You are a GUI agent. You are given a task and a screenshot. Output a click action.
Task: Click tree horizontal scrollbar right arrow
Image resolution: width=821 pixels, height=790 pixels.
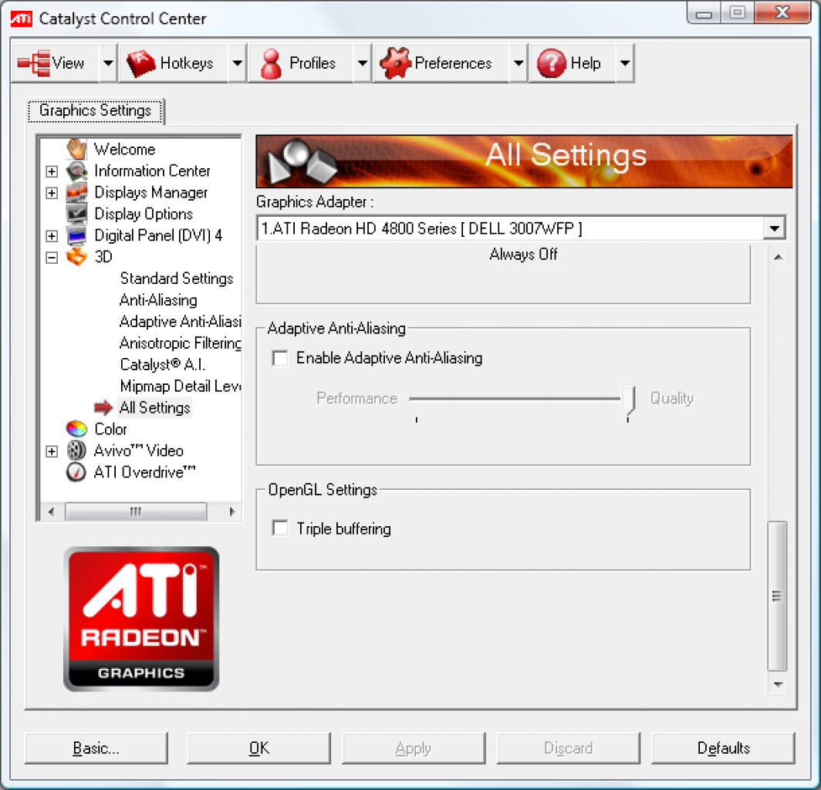coord(232,511)
